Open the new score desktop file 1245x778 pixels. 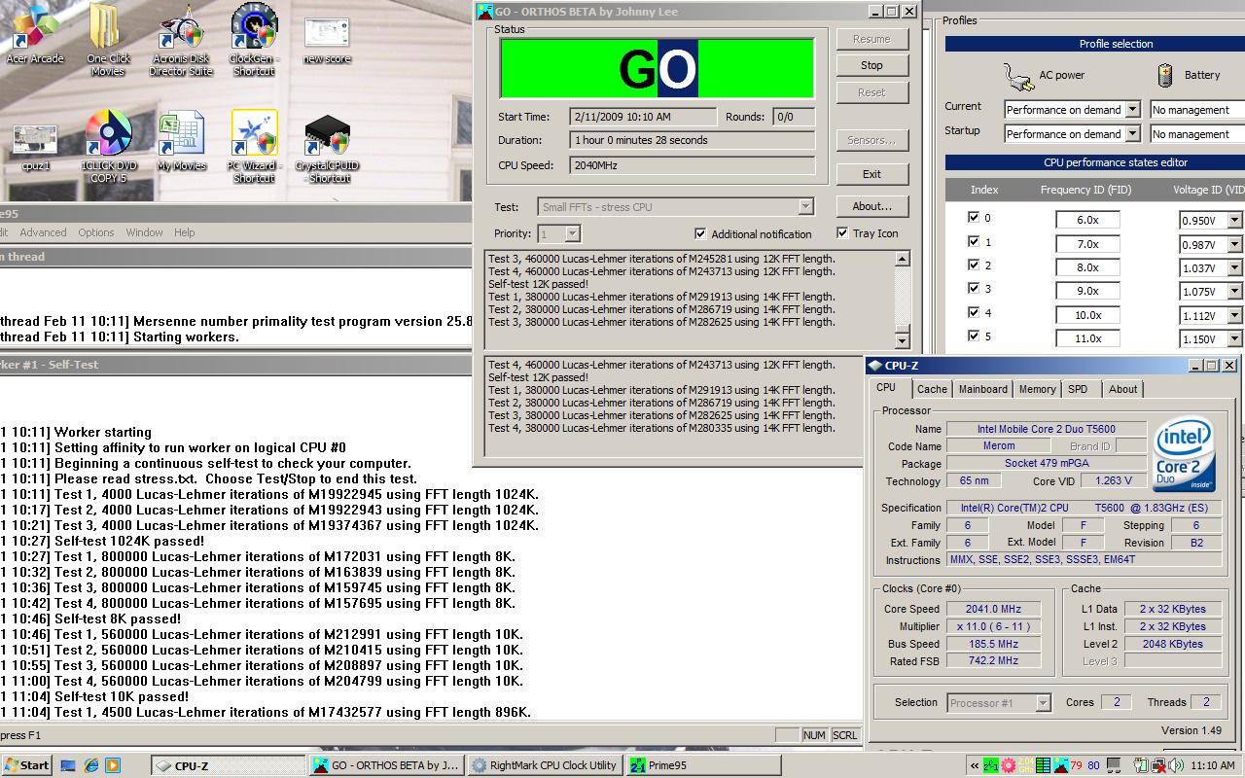pyautogui.click(x=327, y=41)
